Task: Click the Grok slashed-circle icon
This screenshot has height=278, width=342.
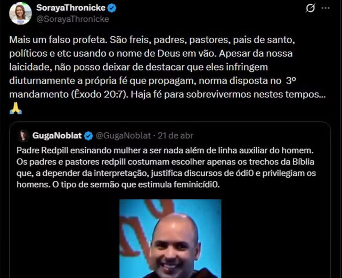Action: [310, 8]
